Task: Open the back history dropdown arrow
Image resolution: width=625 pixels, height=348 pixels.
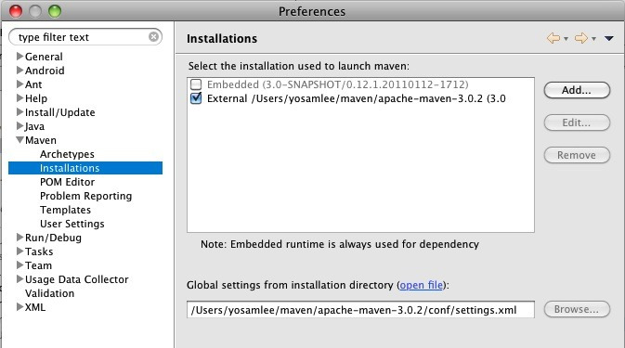Action: click(x=566, y=39)
